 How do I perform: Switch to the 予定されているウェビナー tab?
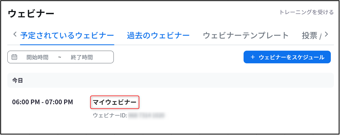(x=67, y=35)
